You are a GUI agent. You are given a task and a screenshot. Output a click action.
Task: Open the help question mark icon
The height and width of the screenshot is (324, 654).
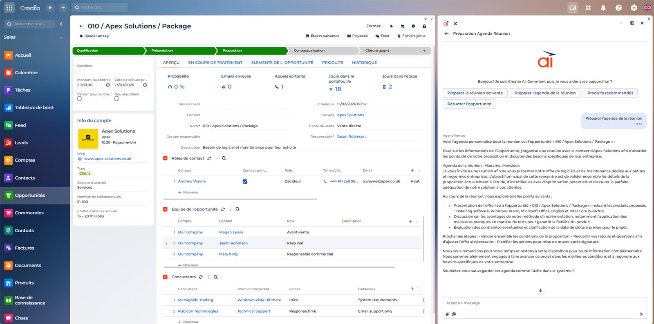coord(618,7)
